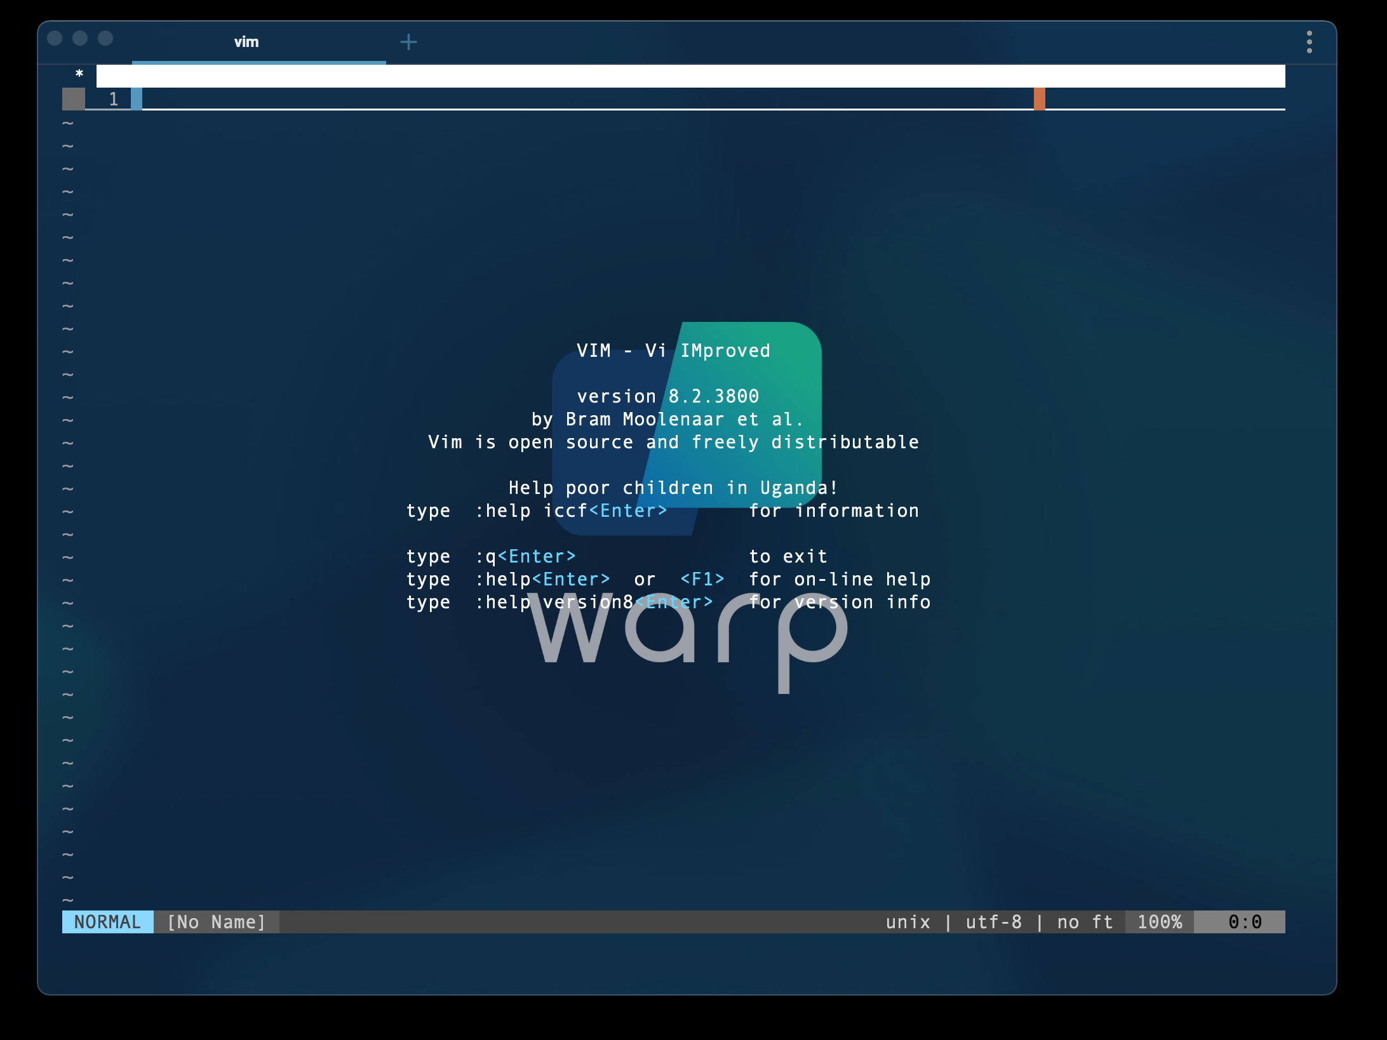This screenshot has width=1387, height=1040.
Task: Click the ':help version8<Enter>' command text
Action: 594,602
